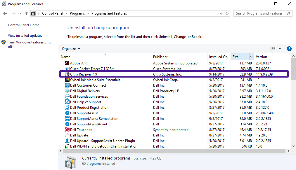Image resolution: width=296 pixels, height=170 pixels.
Task: Open Turn Windows features on or off
Action: [30, 45]
